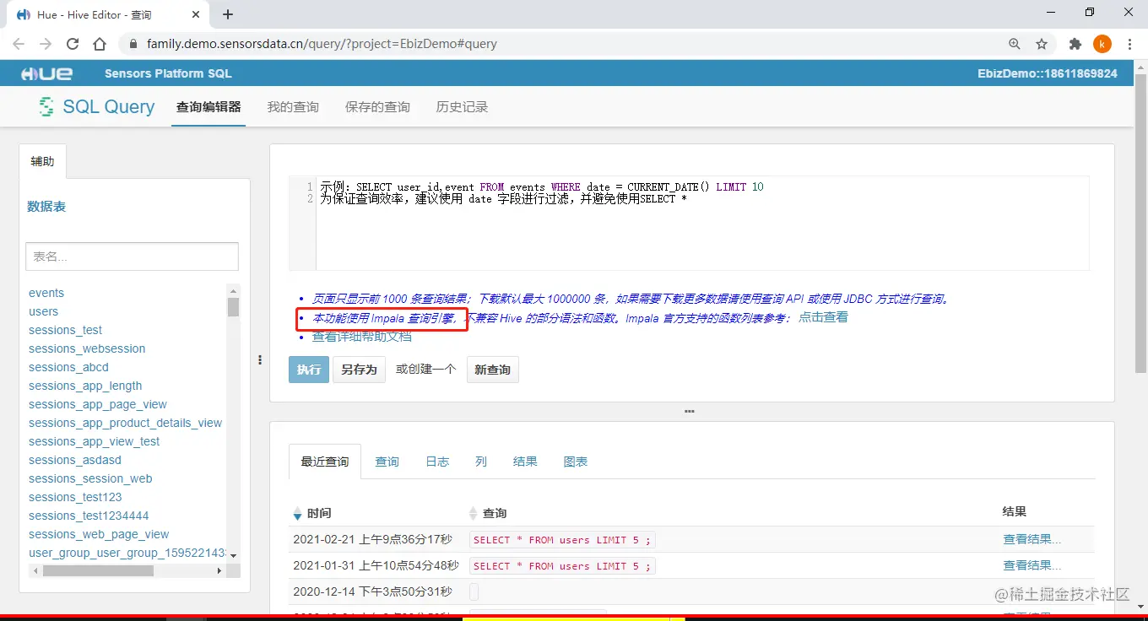Click the table list vertical scrollbar thumb
Screen dimensions: 1148x621
point(233,307)
